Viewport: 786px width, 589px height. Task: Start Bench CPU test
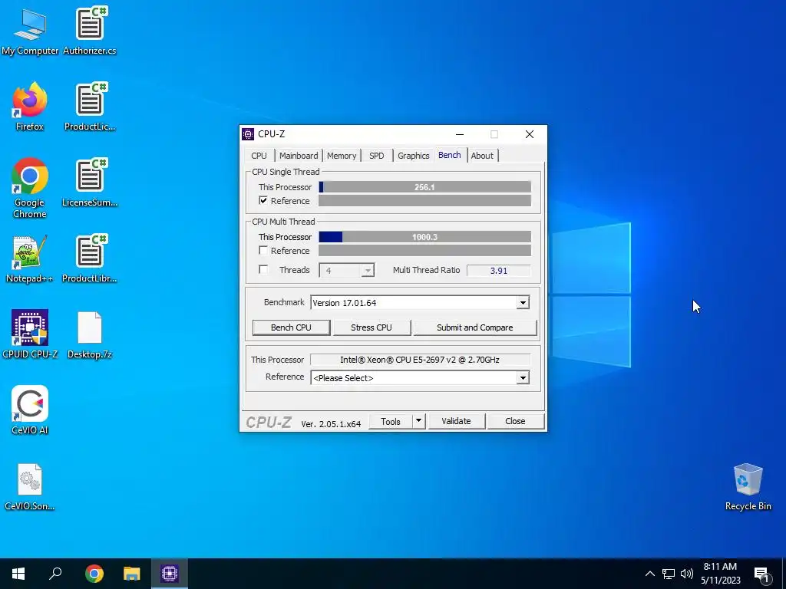(x=291, y=327)
